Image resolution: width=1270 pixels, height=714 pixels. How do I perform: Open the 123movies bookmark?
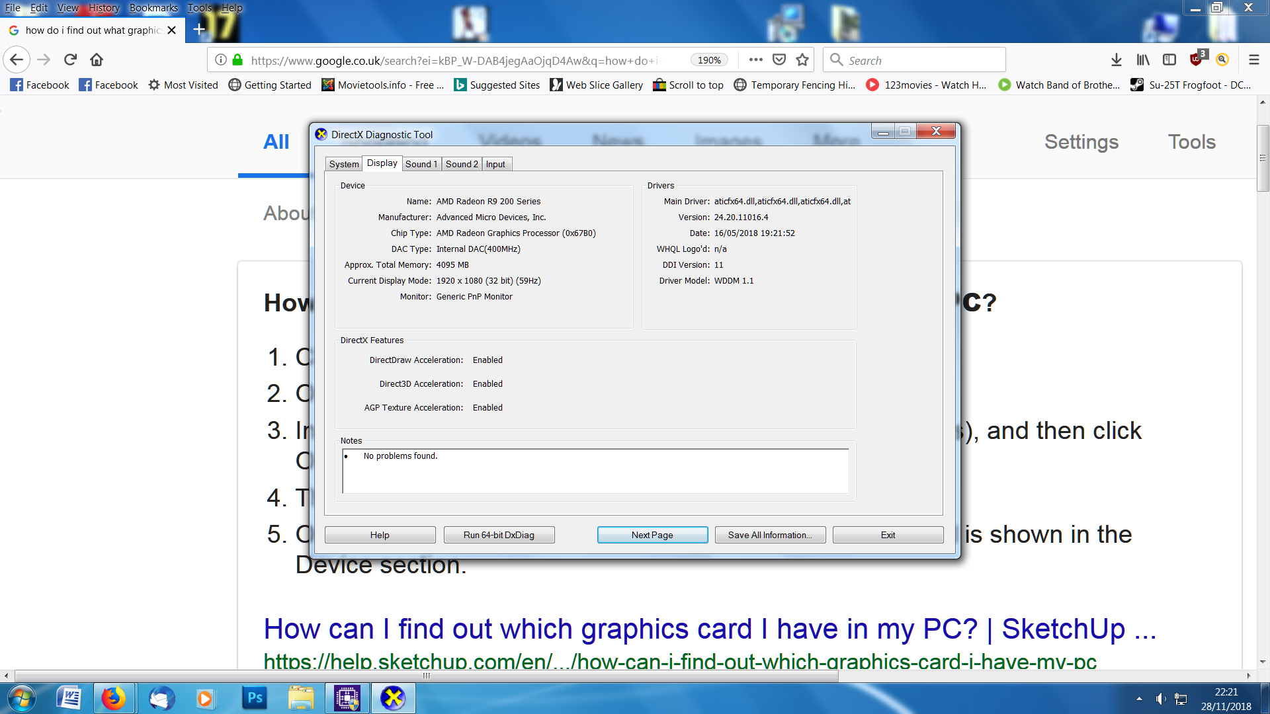[x=927, y=85]
